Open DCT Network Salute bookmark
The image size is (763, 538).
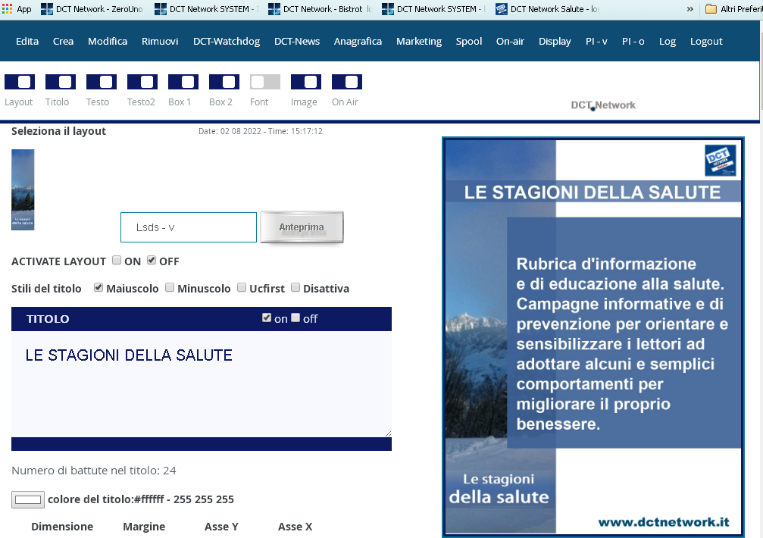click(x=547, y=9)
